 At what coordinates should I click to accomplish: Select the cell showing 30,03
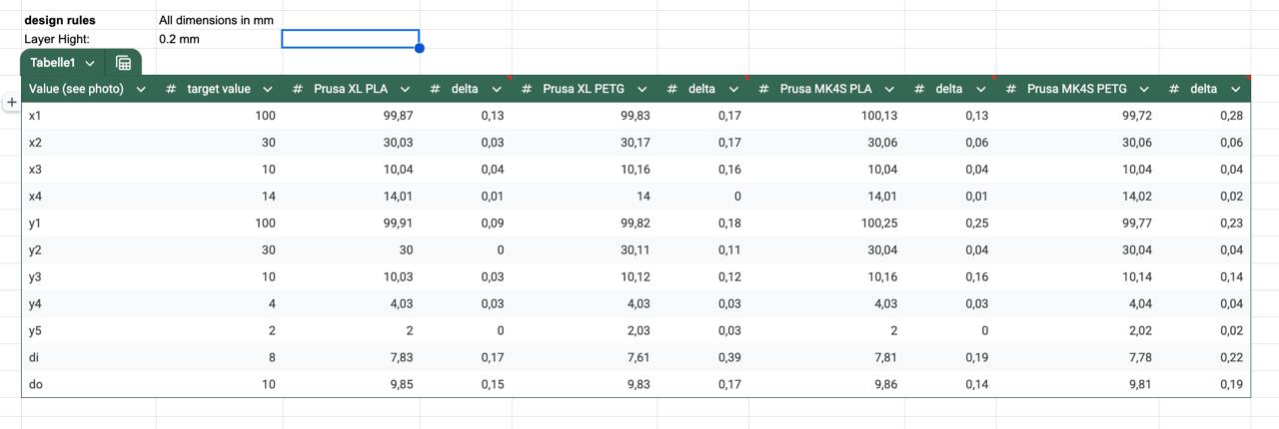point(351,143)
